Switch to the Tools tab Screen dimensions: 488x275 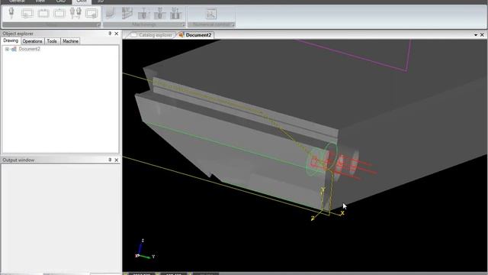click(x=52, y=41)
